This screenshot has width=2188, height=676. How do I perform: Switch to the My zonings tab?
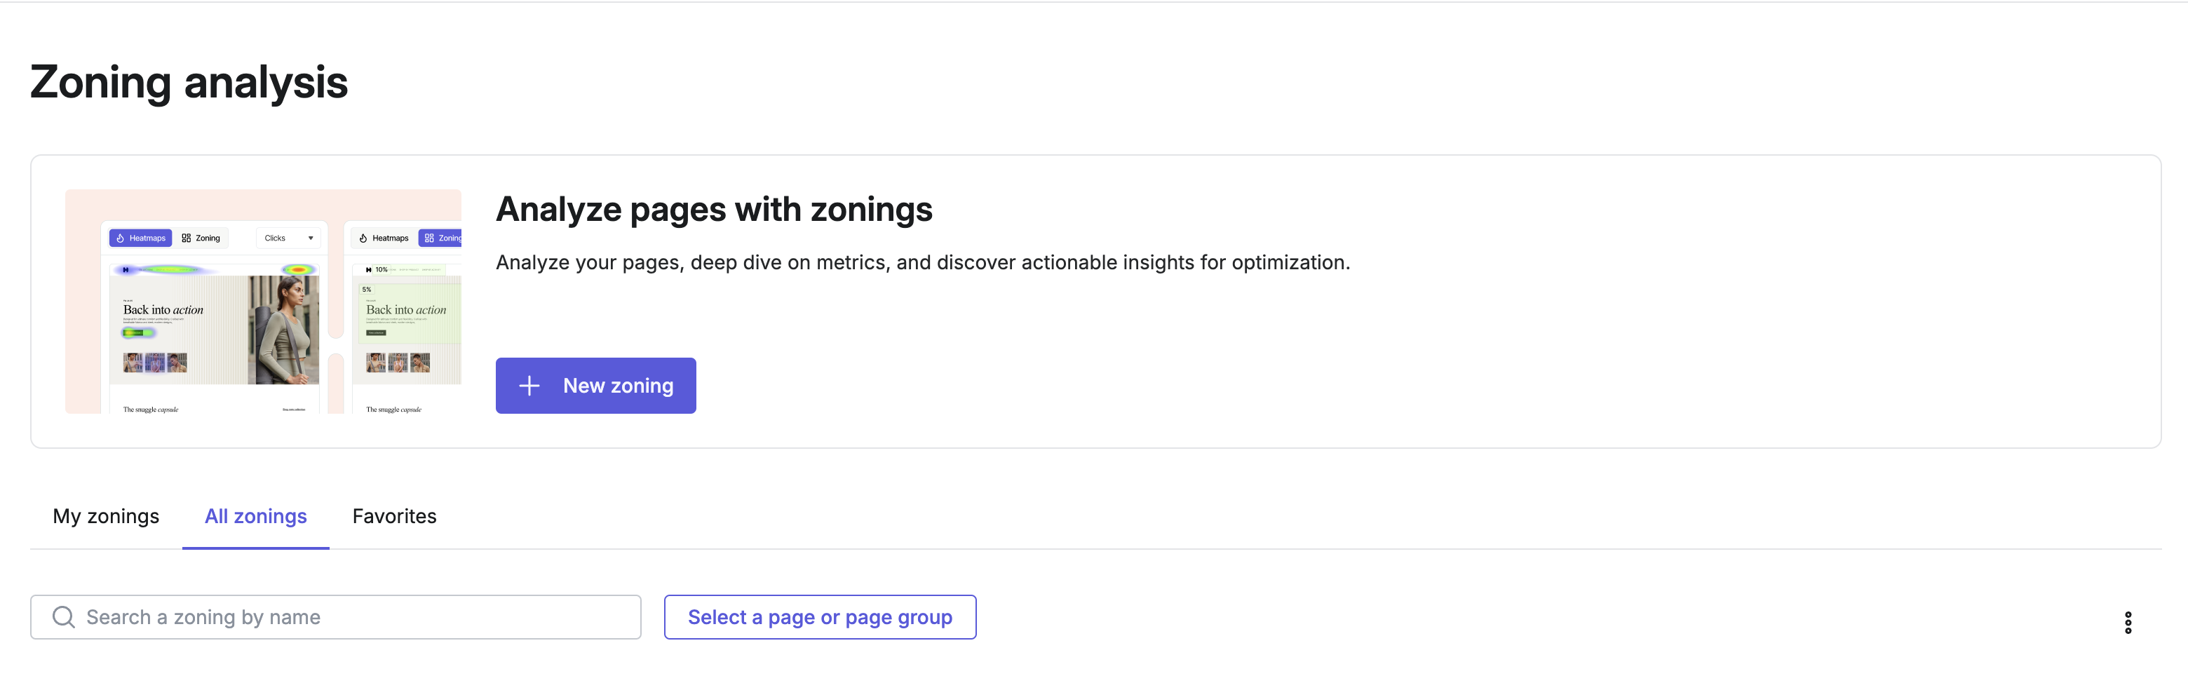(105, 515)
